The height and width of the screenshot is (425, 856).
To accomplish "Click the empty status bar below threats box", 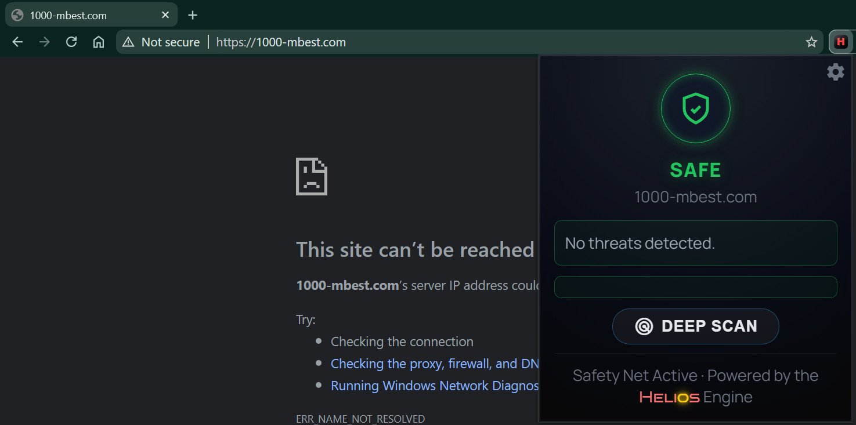I will (695, 287).
